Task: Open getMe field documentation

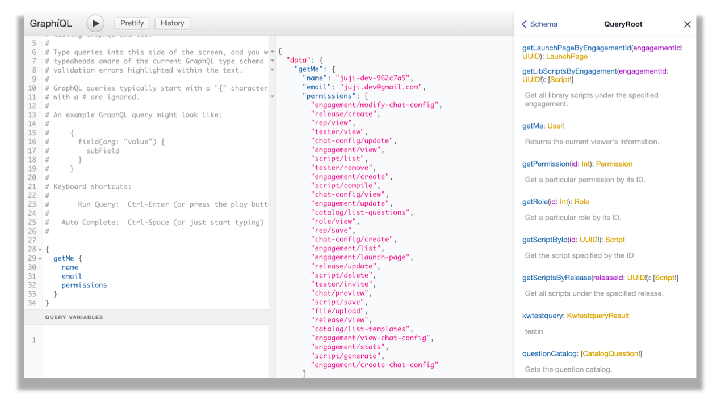Action: click(x=533, y=126)
